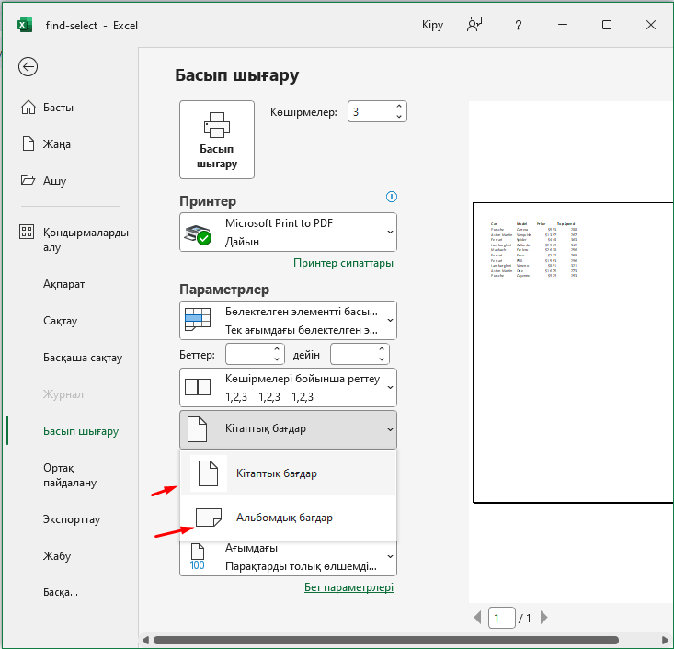The image size is (674, 649).
Task: Click Кіру to sign in
Action: (x=432, y=25)
